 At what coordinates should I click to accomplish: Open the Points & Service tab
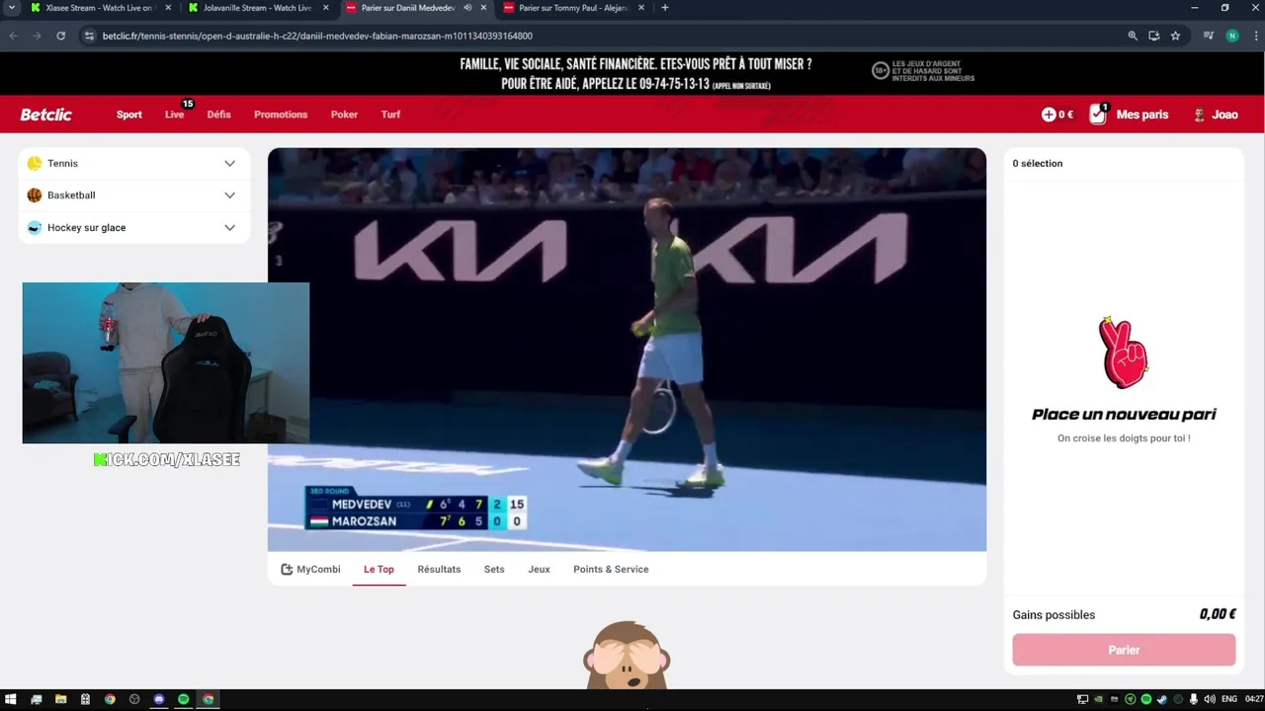[611, 569]
